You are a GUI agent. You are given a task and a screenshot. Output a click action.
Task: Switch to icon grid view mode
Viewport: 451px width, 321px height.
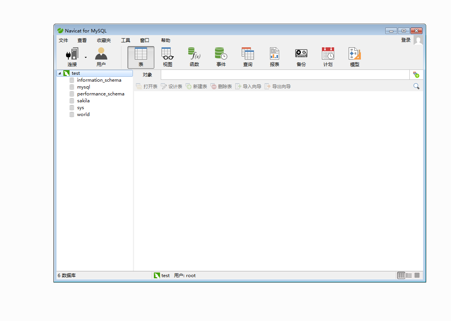(401, 275)
